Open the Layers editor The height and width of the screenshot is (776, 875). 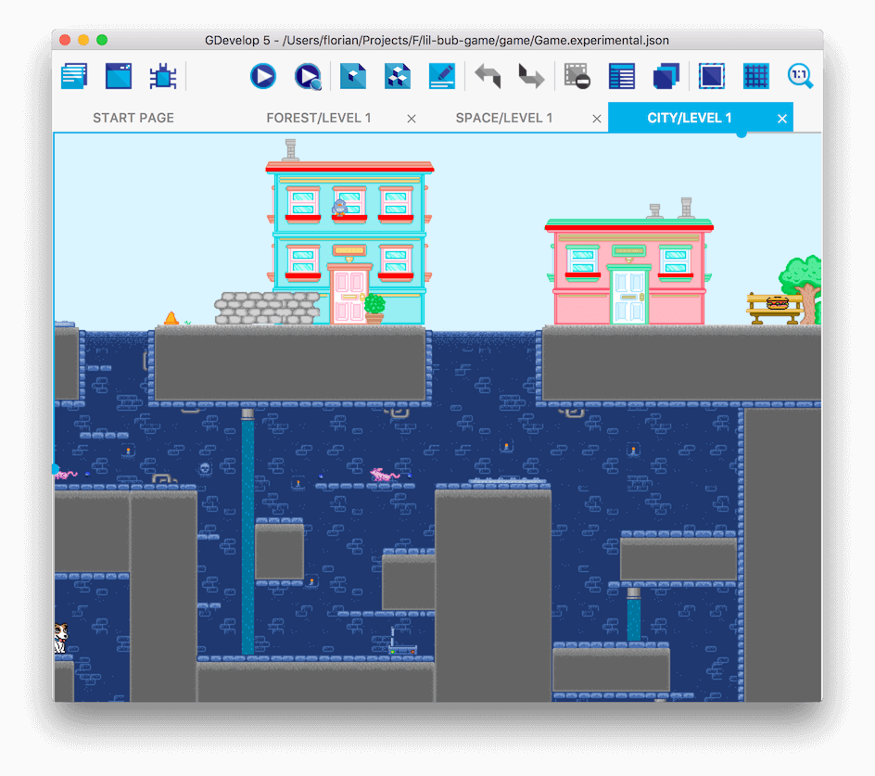pyautogui.click(x=666, y=76)
